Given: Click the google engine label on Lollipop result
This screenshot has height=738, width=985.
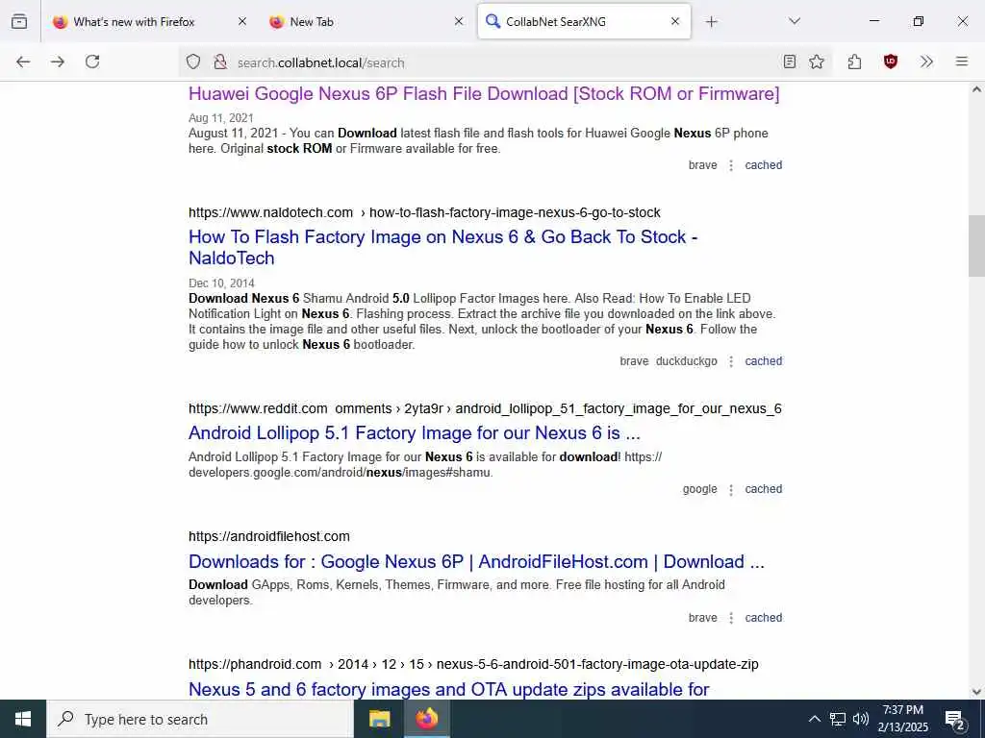Looking at the screenshot, I should pyautogui.click(x=700, y=489).
